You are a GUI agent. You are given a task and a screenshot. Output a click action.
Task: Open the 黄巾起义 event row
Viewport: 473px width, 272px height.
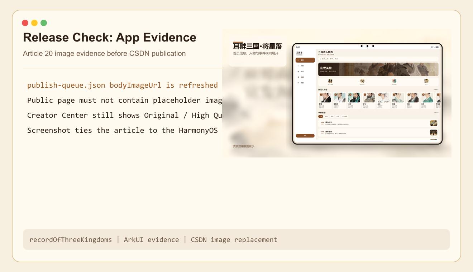pyautogui.click(x=378, y=123)
